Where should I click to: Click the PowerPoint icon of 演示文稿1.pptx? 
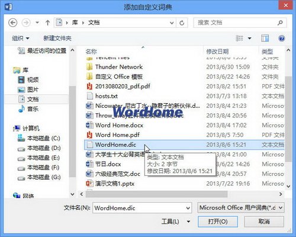coord(89,184)
